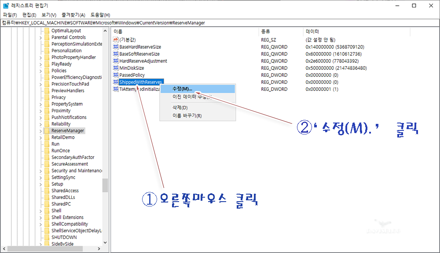Click the SHUTDOWN folder icon
The image size is (440, 253).
click(x=47, y=237)
